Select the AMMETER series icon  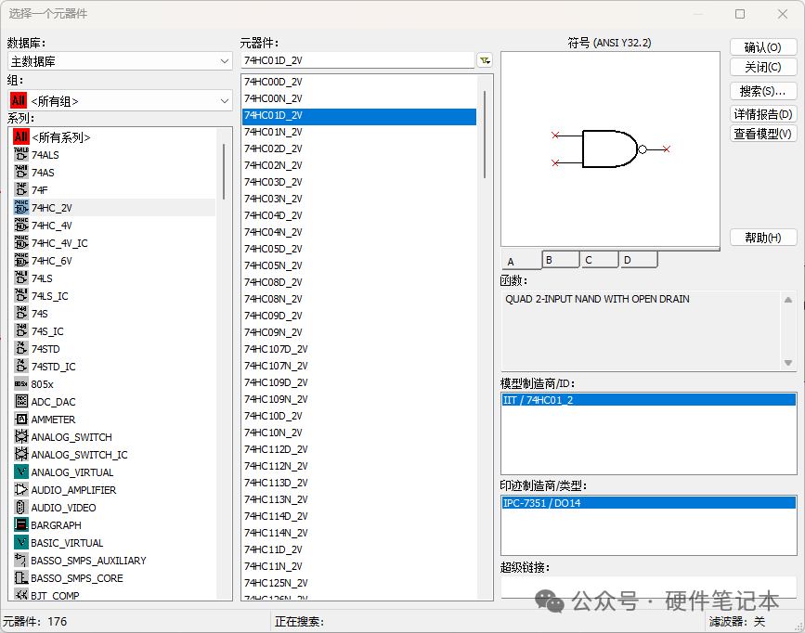(21, 420)
